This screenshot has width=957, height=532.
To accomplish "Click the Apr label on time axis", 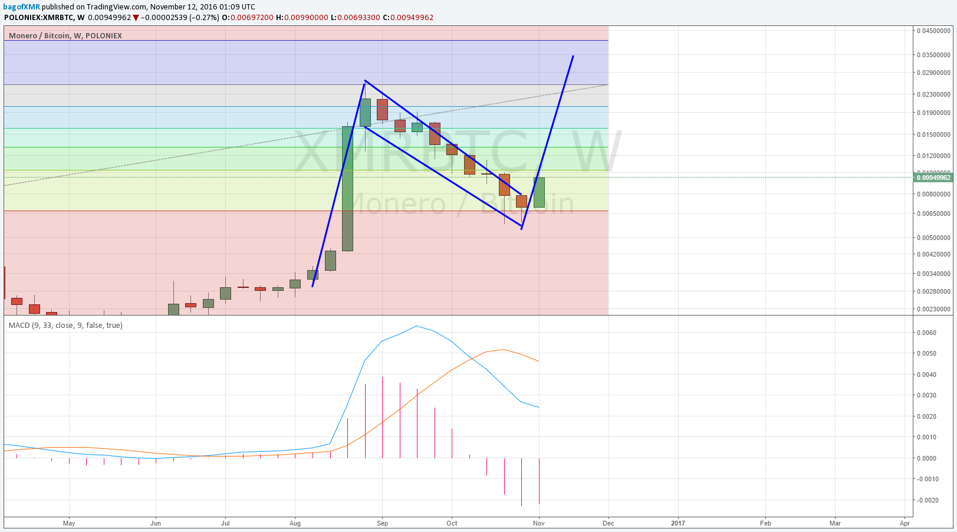I will [905, 523].
